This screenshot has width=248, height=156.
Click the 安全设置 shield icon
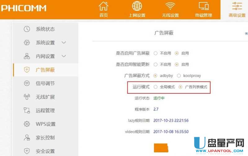(27, 151)
